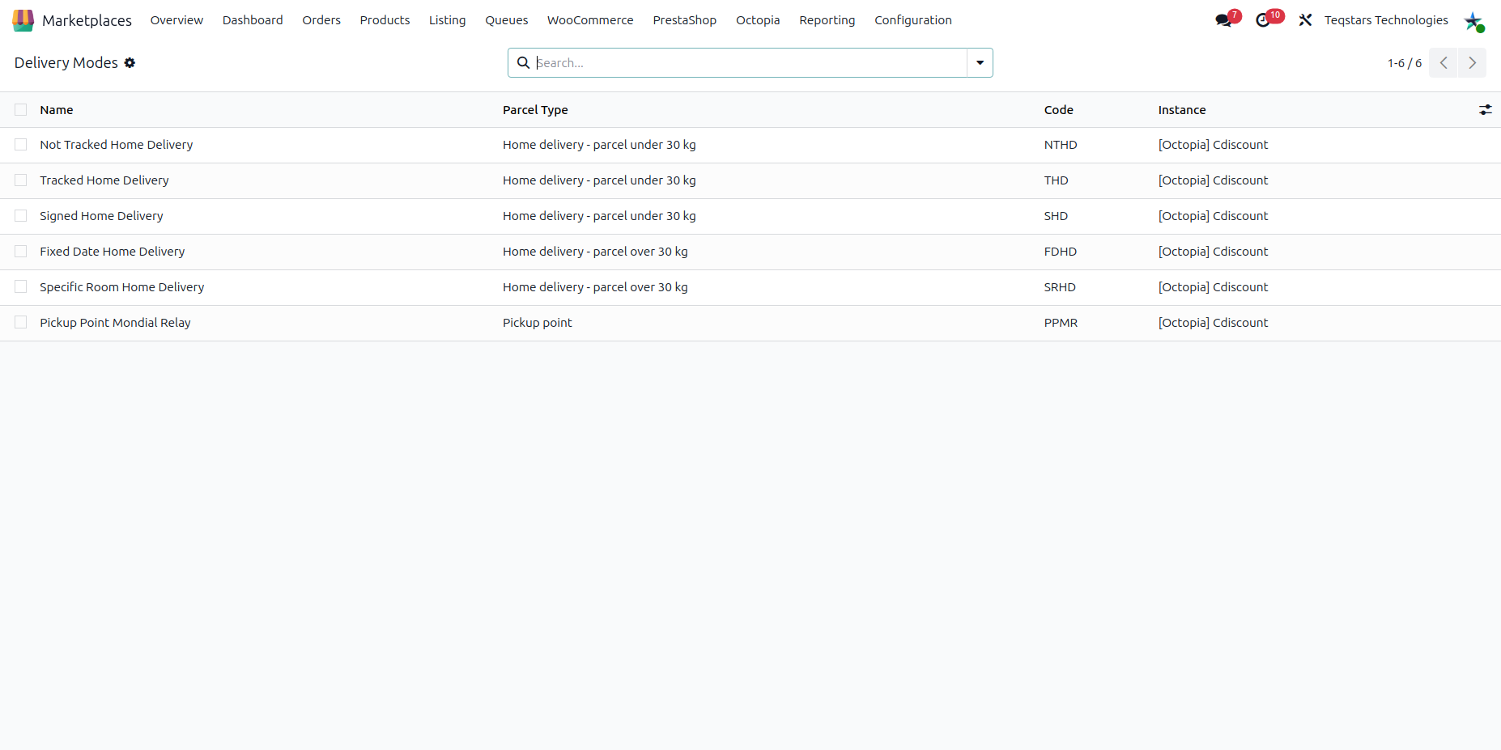1501x750 pixels.
Task: Click the 1-6 / 6 pager counter
Action: click(x=1405, y=63)
